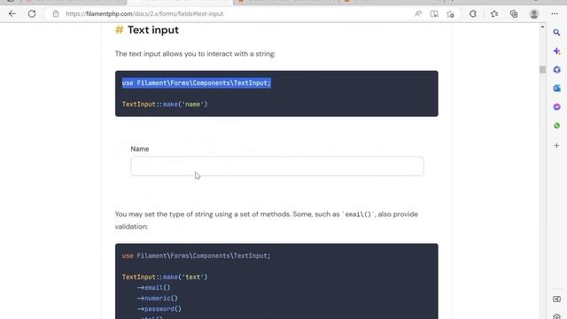This screenshot has width=567, height=319.
Task: Add sidebar app with plus icon
Action: [x=556, y=145]
